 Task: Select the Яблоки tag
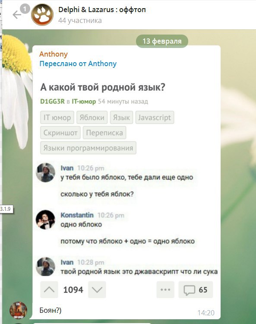pyautogui.click(x=92, y=118)
